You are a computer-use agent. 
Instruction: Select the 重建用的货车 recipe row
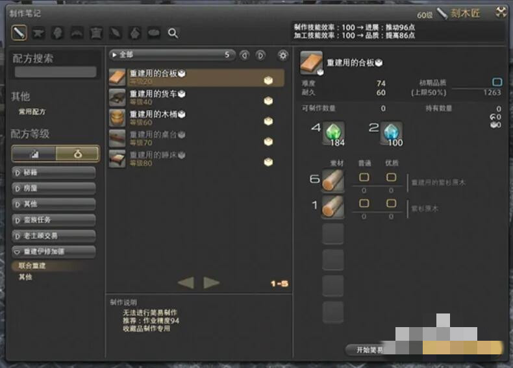197,97
